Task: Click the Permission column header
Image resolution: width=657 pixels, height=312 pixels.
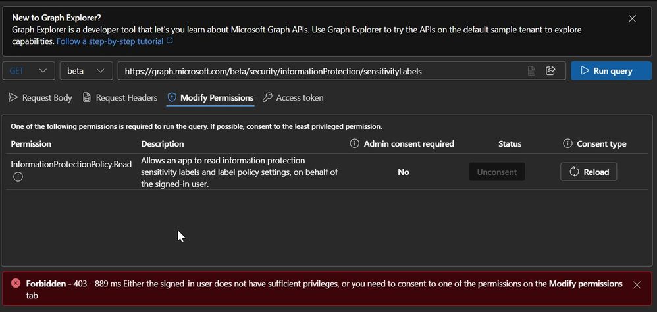Action: (31, 143)
